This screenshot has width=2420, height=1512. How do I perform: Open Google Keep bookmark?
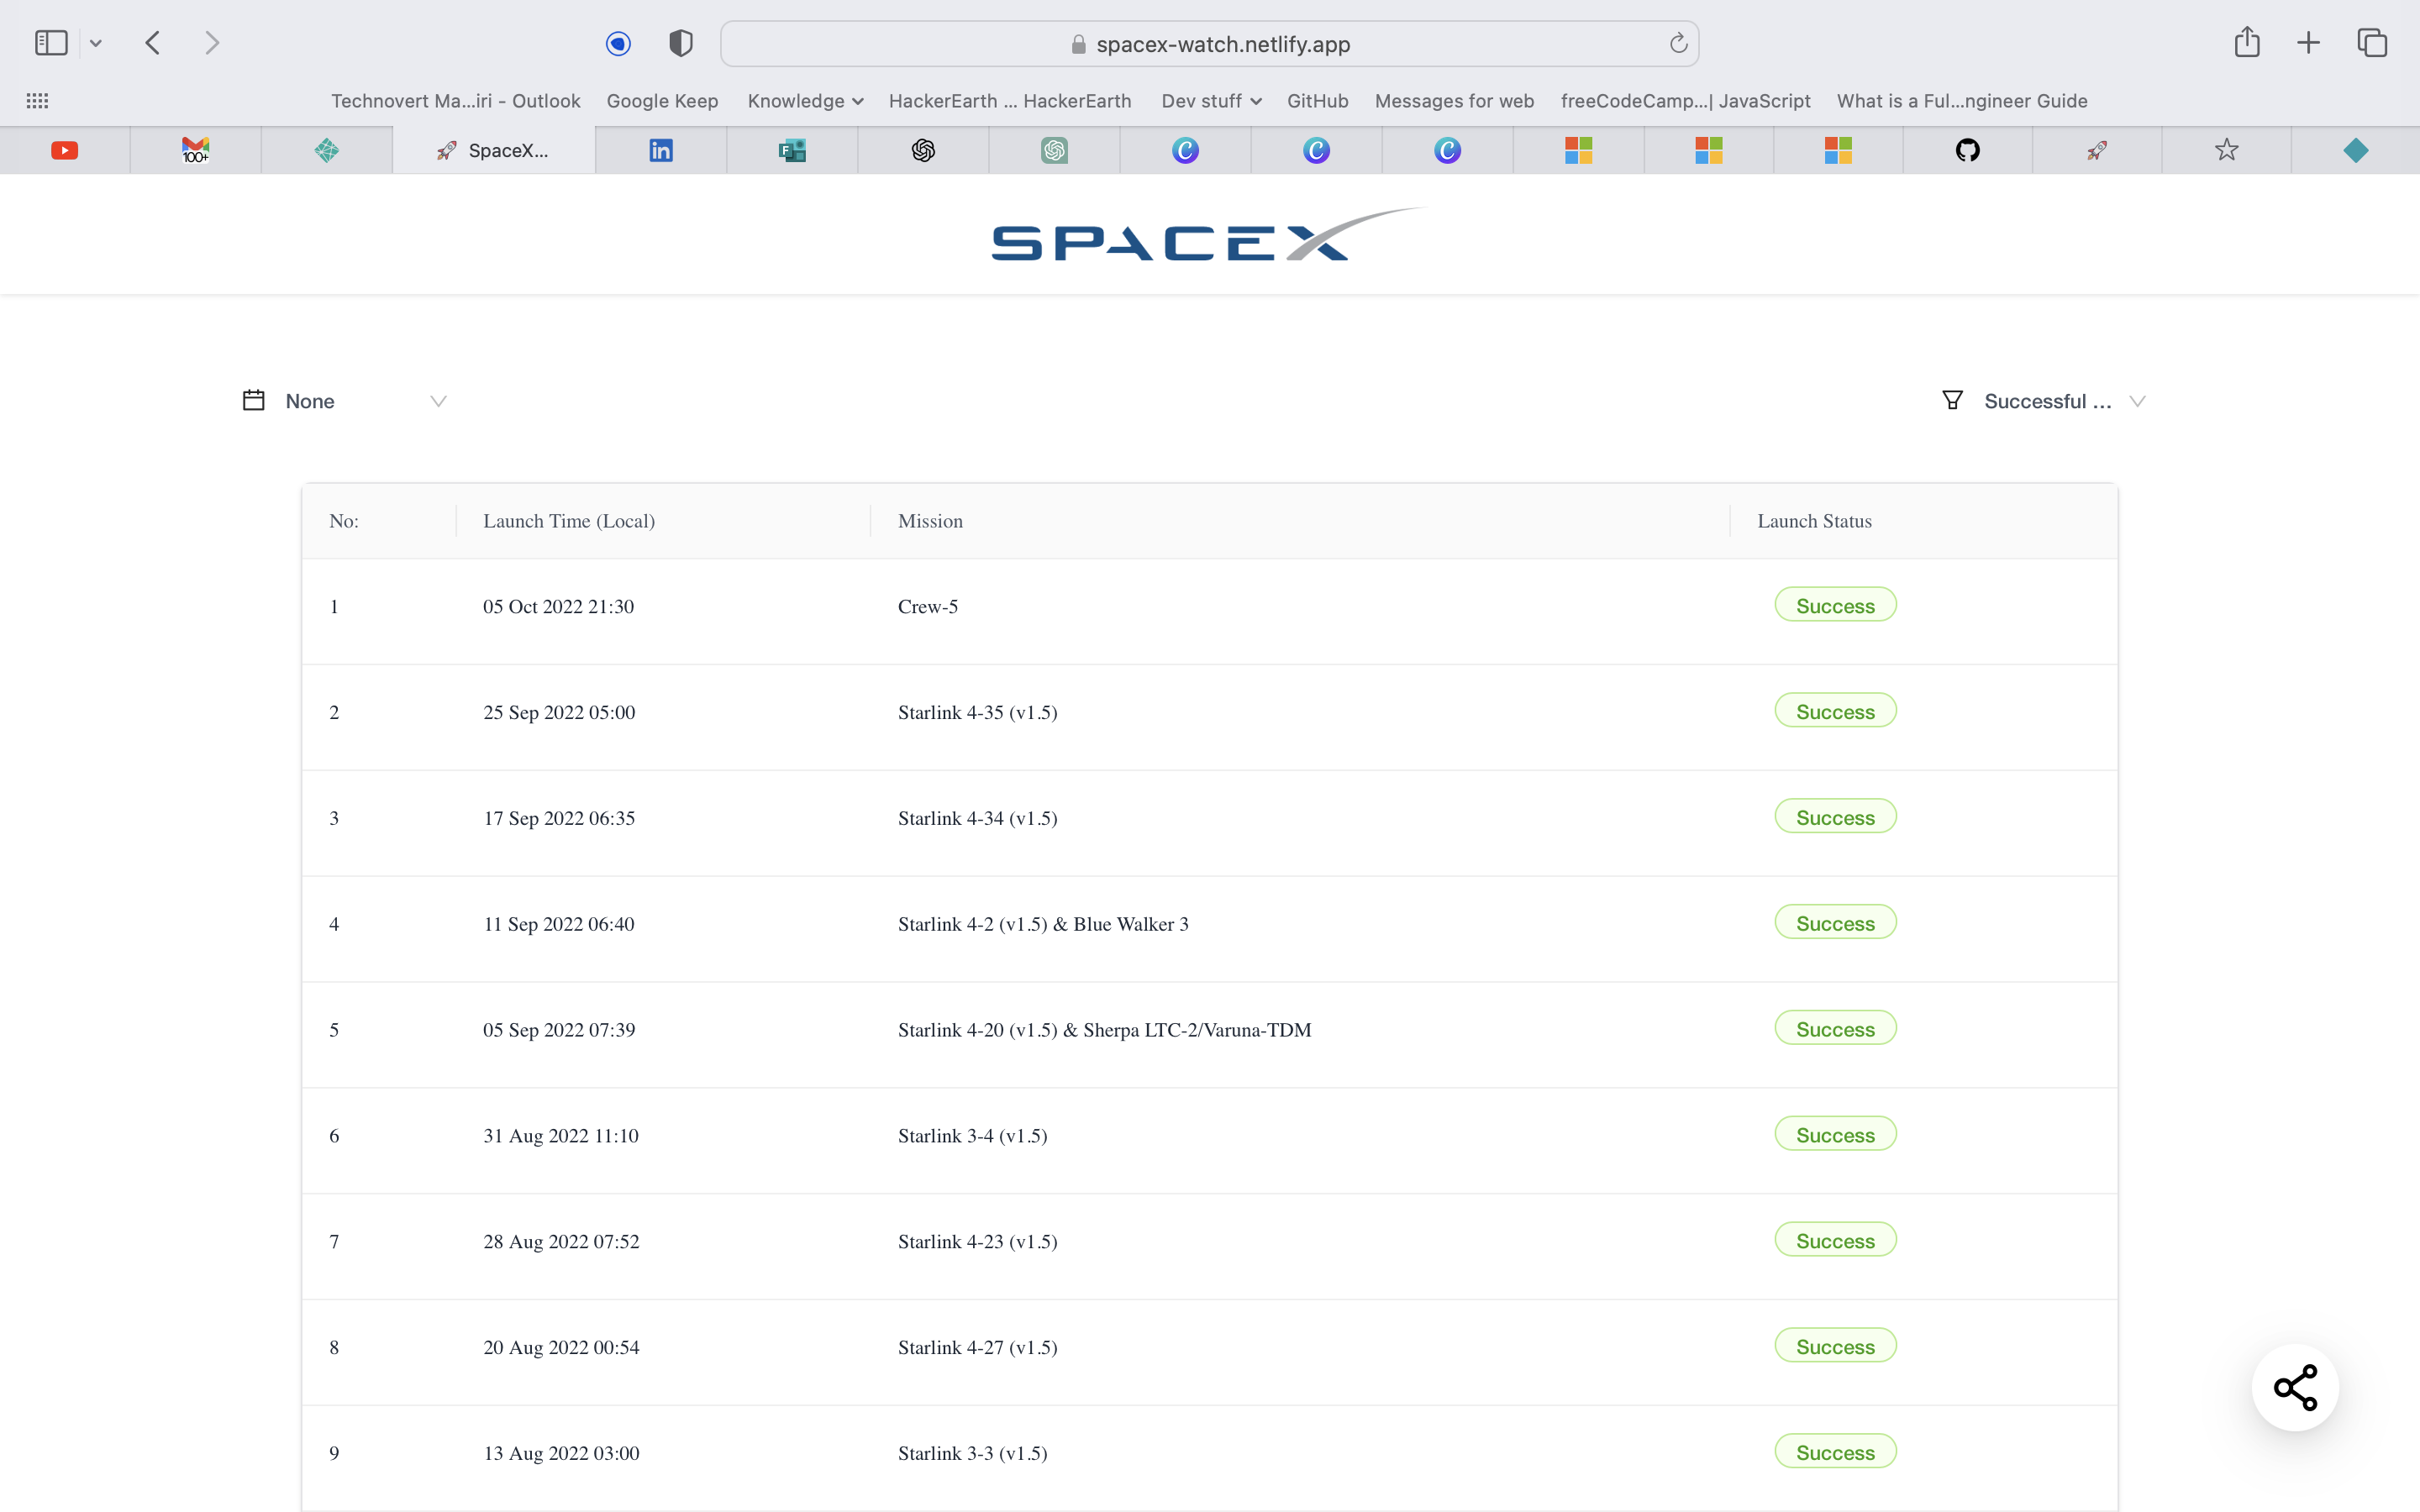tap(662, 101)
